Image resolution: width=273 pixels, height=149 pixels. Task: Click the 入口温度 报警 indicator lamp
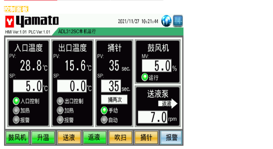pyautogui.click(x=16, y=120)
